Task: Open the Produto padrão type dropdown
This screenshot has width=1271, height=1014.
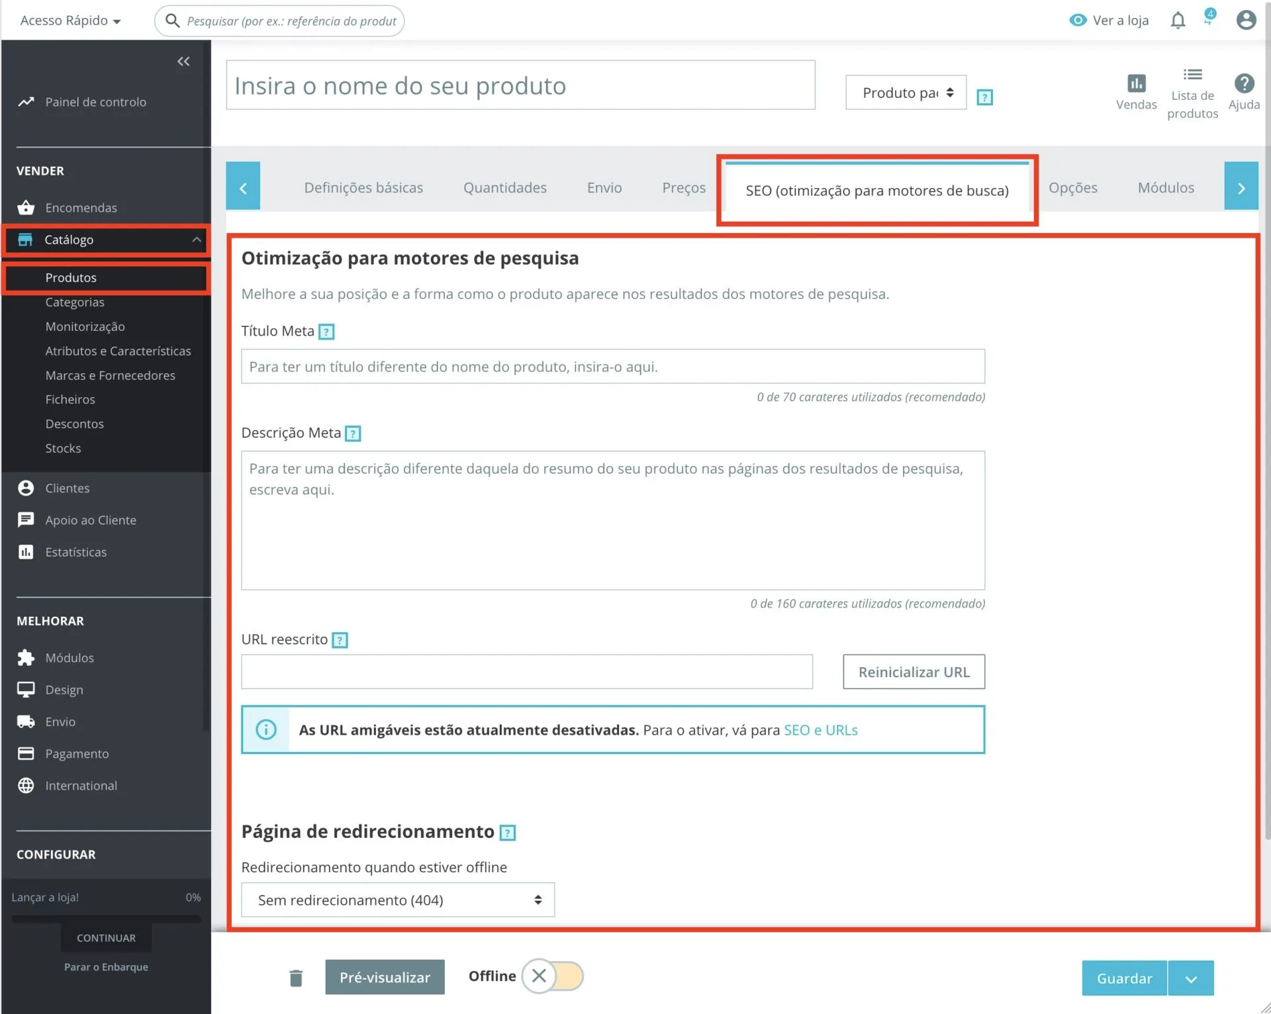Action: pos(905,93)
